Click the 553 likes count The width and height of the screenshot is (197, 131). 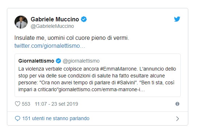click(26, 104)
